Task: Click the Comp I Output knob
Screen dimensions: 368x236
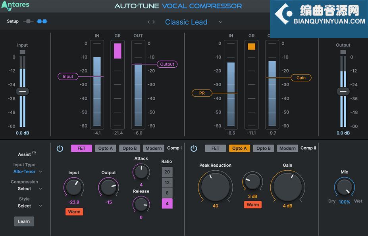Action: coord(108,187)
